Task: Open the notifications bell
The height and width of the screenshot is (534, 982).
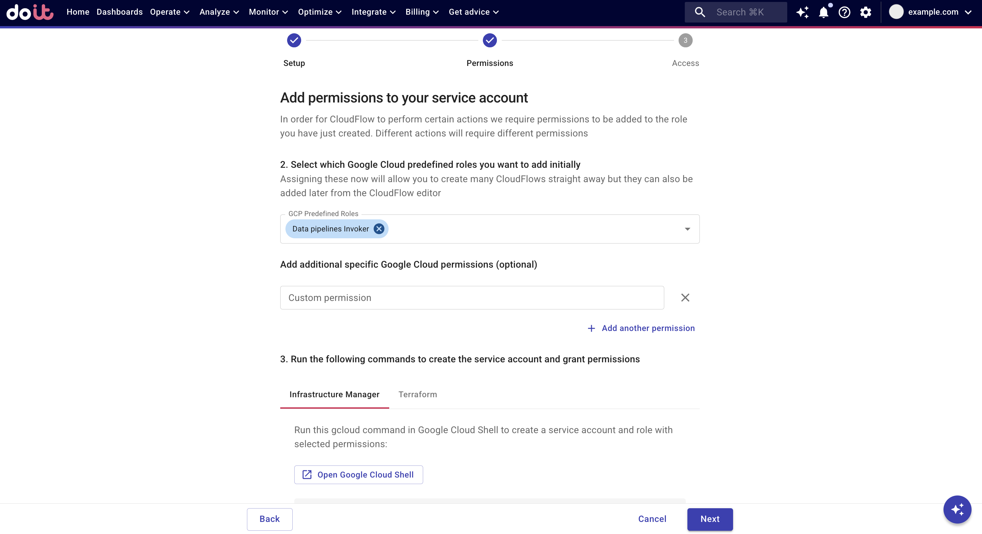Action: [823, 12]
